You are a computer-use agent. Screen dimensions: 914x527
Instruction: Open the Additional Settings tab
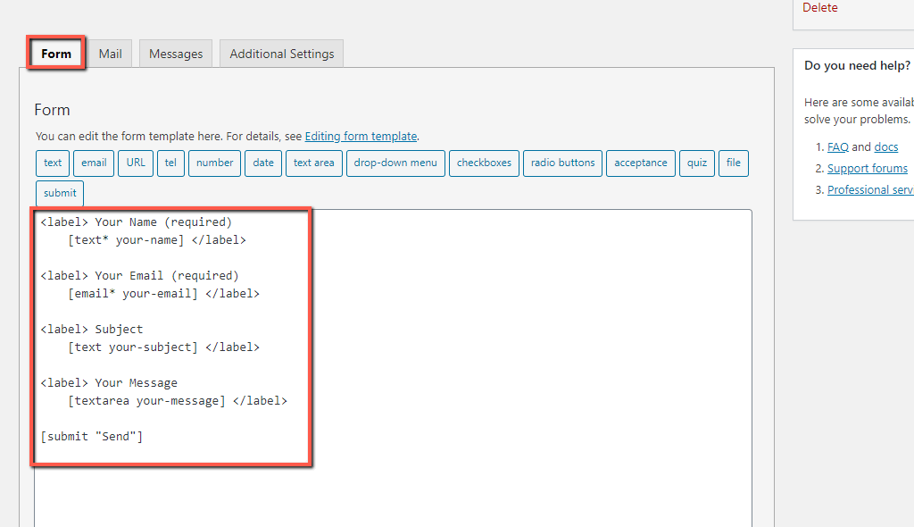[x=281, y=54]
